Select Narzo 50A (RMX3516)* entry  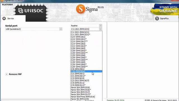(x=86, y=90)
